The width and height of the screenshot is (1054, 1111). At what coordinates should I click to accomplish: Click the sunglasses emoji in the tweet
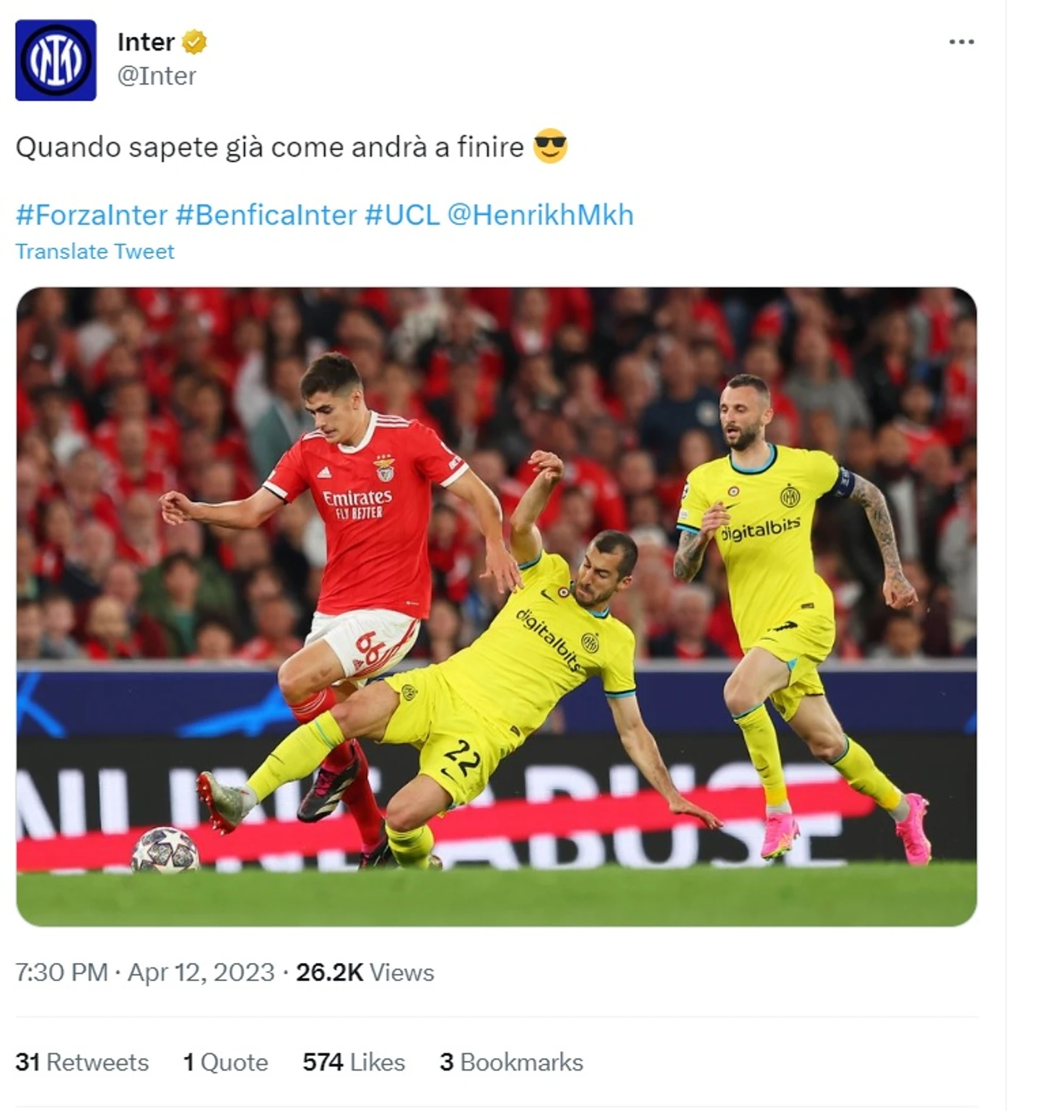550,147
